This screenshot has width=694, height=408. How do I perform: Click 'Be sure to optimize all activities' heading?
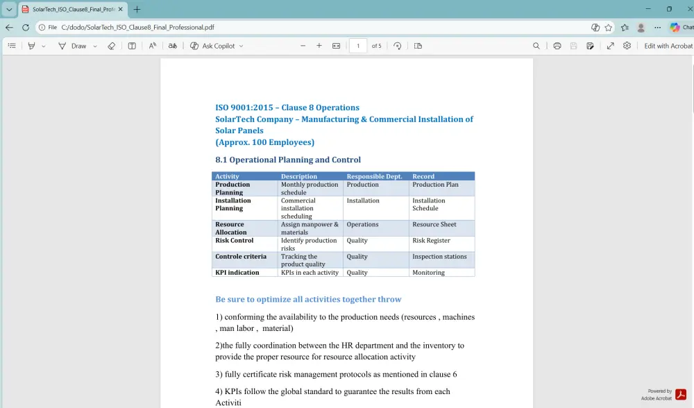[308, 299]
